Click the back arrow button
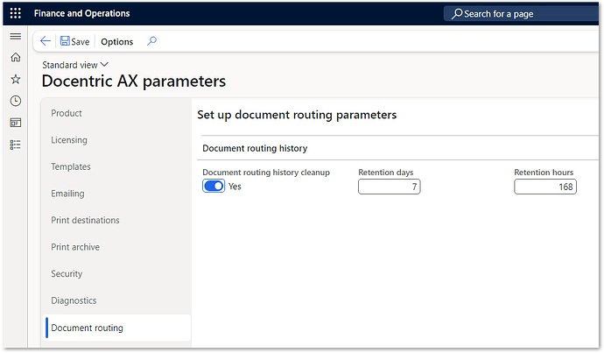The image size is (604, 353). 46,41
